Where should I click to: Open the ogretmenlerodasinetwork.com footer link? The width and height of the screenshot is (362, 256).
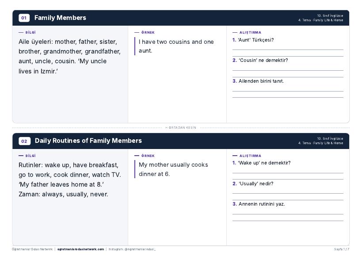[80, 249]
